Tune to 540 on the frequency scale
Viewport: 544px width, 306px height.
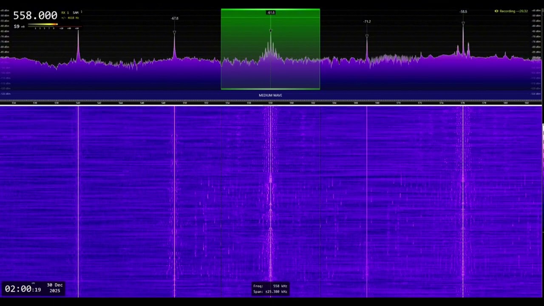pyautogui.click(x=78, y=103)
